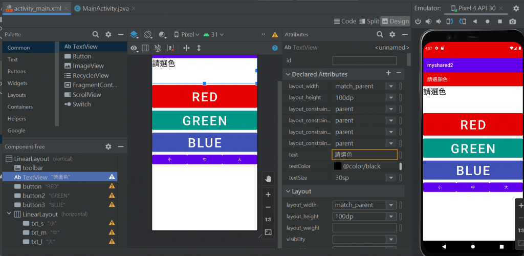524x256 pixels.
Task: Take an emulator screenshot with camera icon
Action: (x=512, y=22)
